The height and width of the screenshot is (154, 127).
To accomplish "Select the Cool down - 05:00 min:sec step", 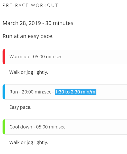I will coord(65,127).
